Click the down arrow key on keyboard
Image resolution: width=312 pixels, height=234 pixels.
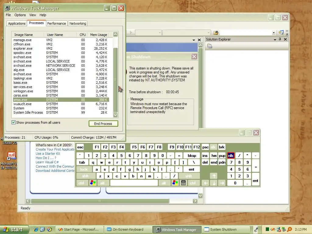click(x=214, y=183)
